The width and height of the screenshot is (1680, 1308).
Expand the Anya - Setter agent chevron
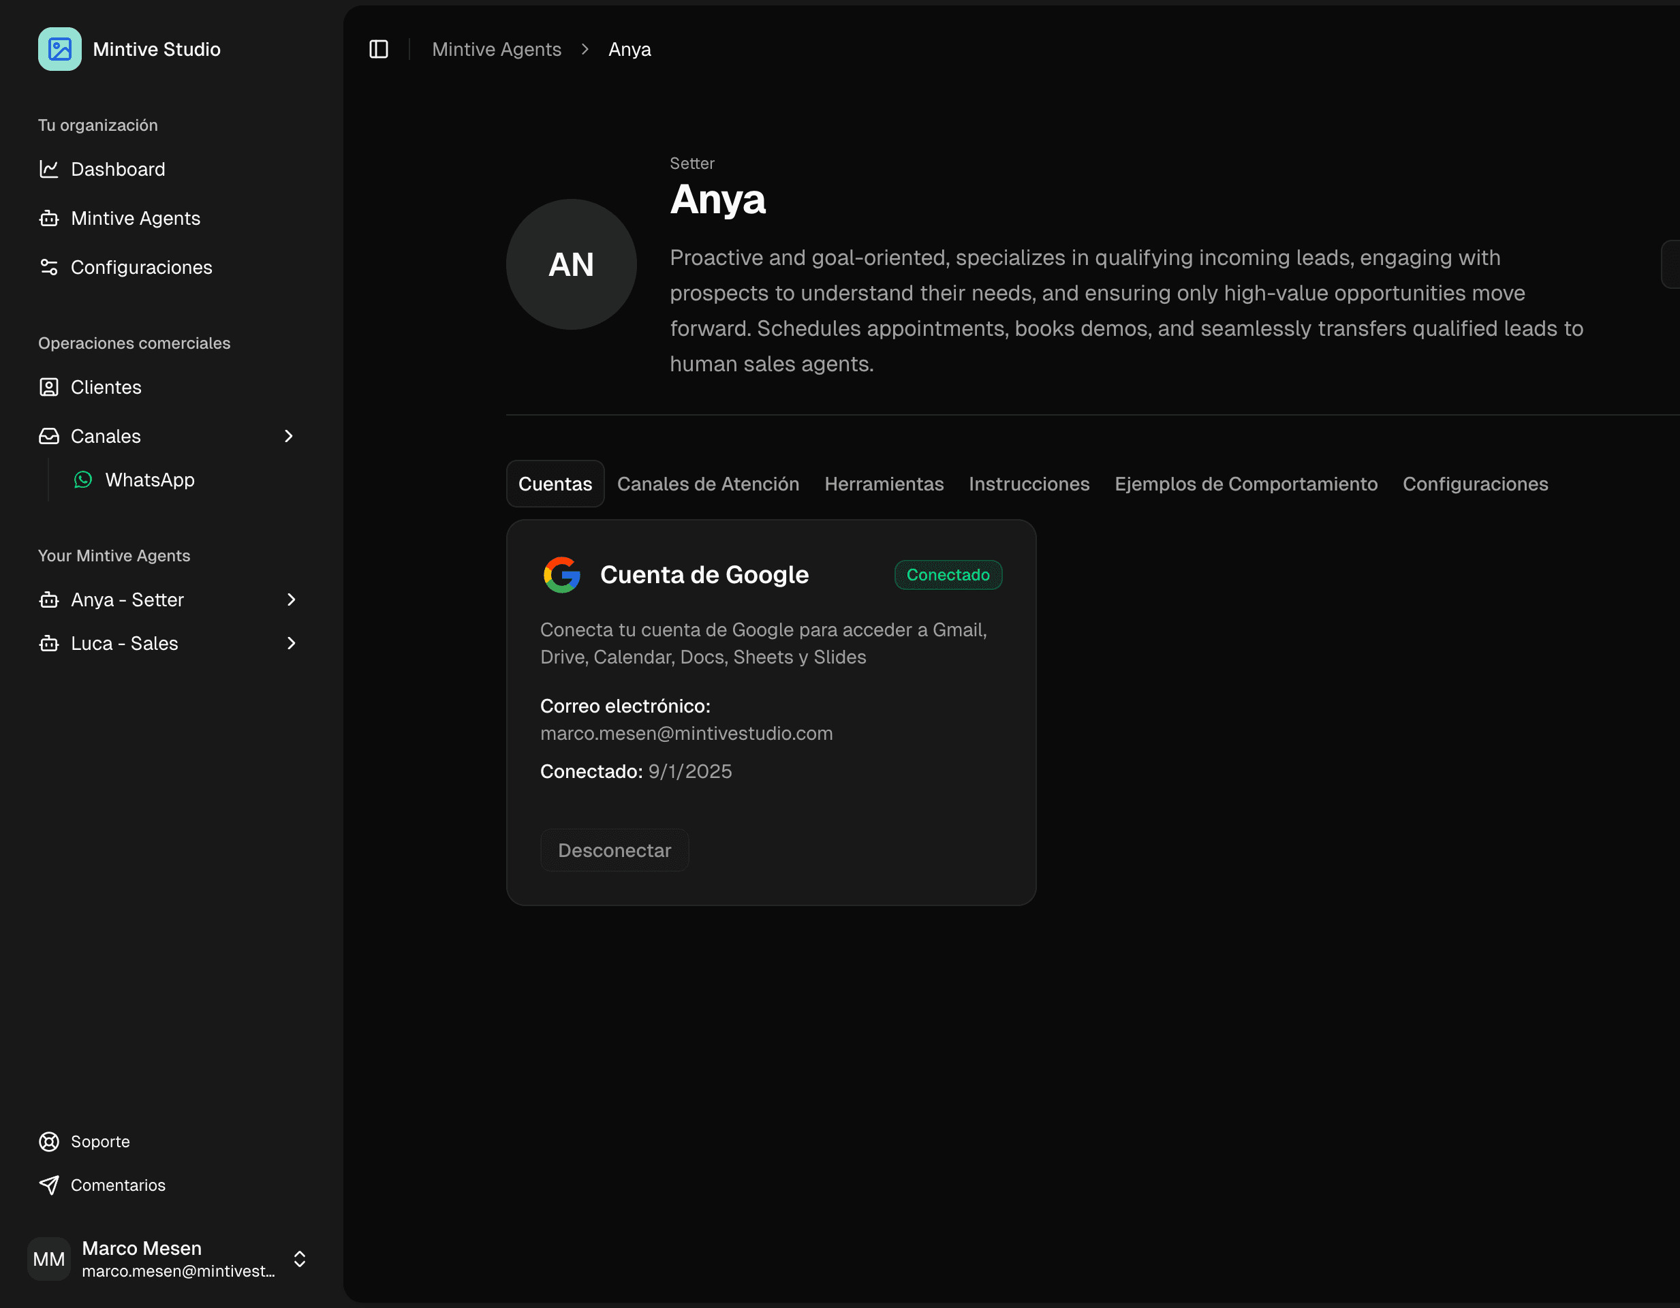pos(291,599)
